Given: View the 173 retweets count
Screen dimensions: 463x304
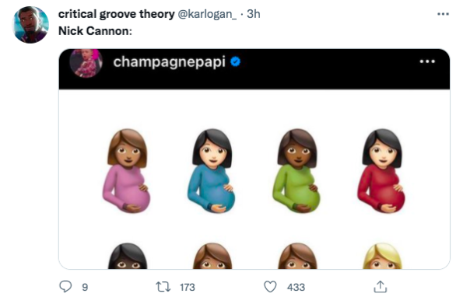Looking at the screenshot, I should pyautogui.click(x=188, y=287).
